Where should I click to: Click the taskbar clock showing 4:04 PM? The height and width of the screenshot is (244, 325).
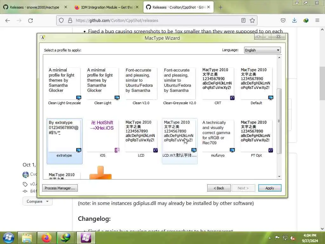coord(310,238)
